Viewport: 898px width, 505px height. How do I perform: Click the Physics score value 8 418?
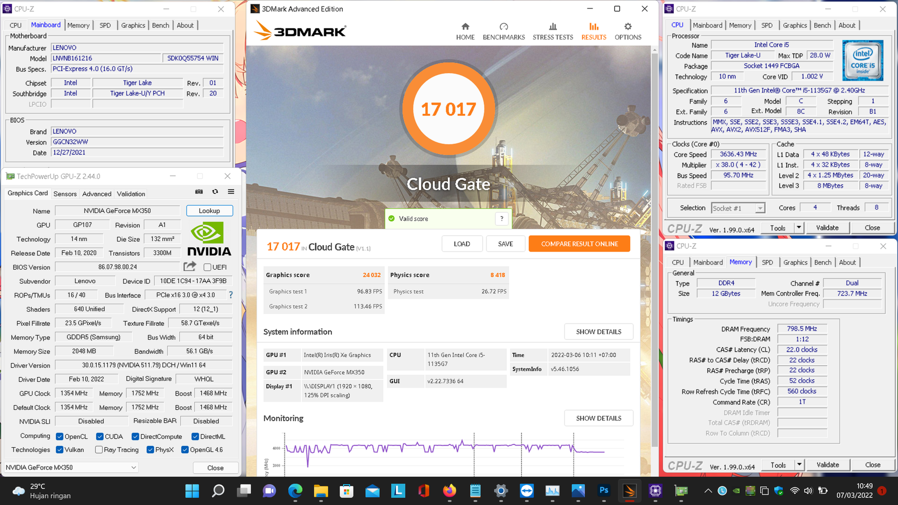point(498,275)
